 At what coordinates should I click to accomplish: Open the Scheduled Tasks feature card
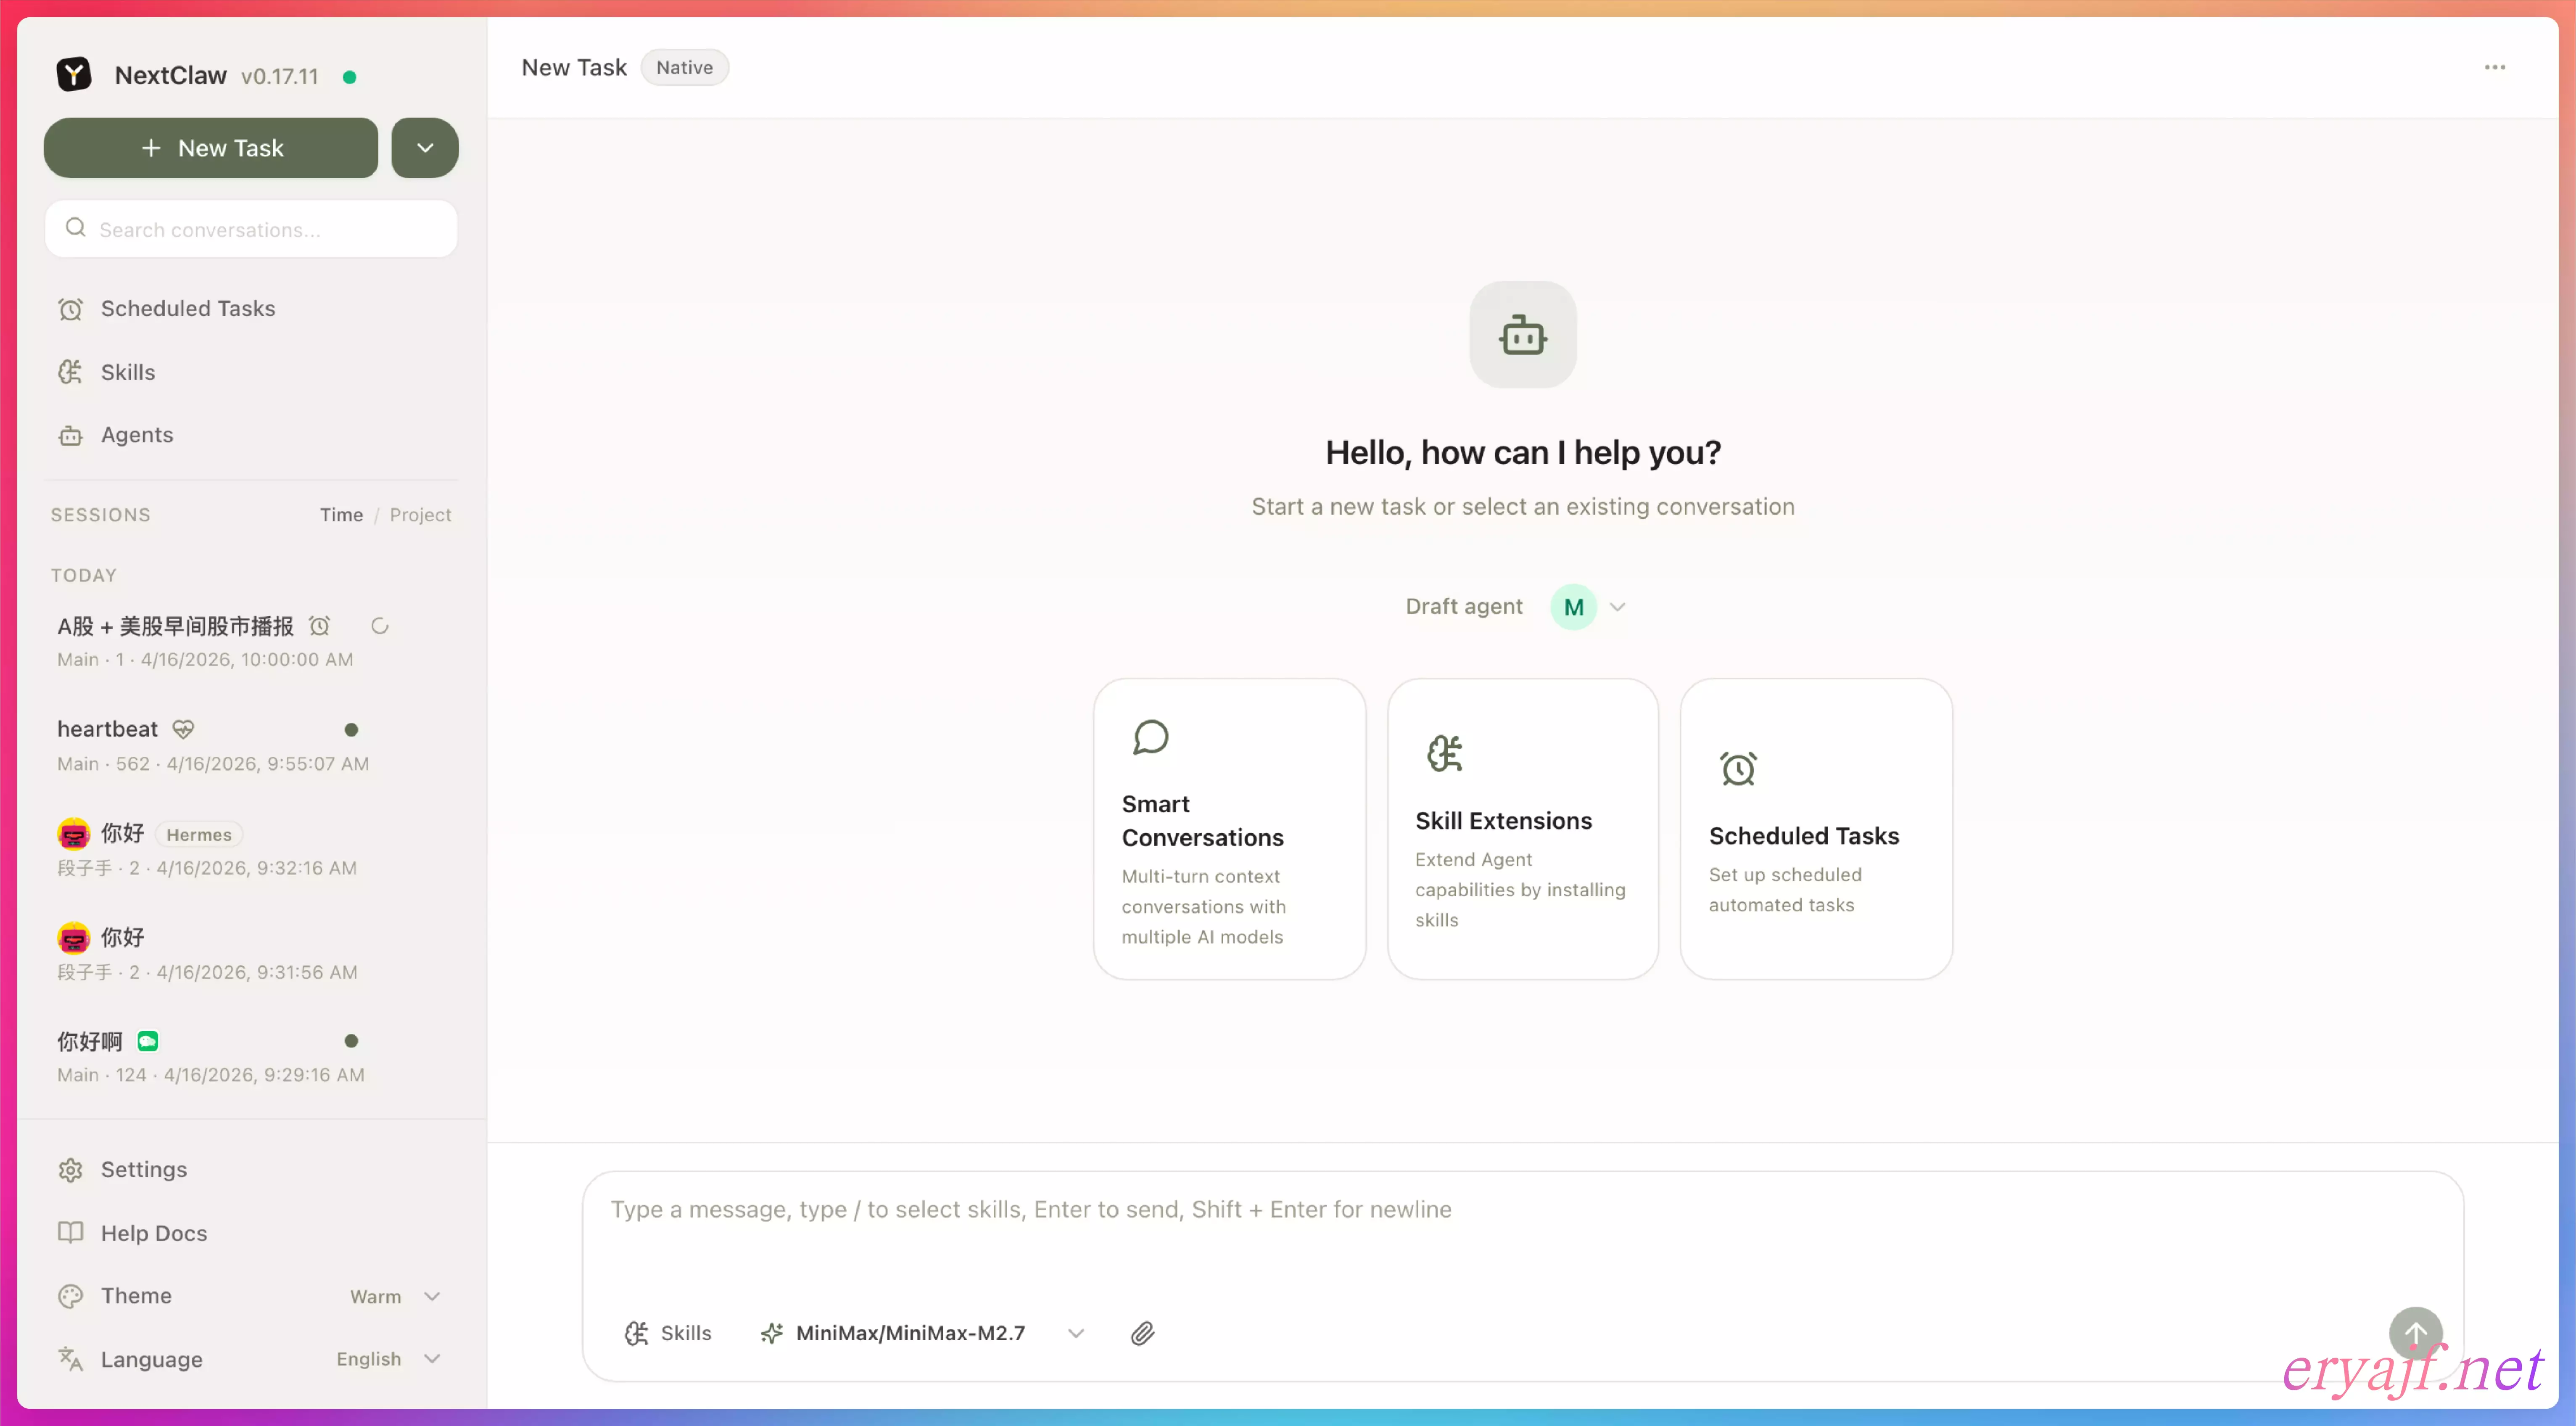pyautogui.click(x=1816, y=829)
